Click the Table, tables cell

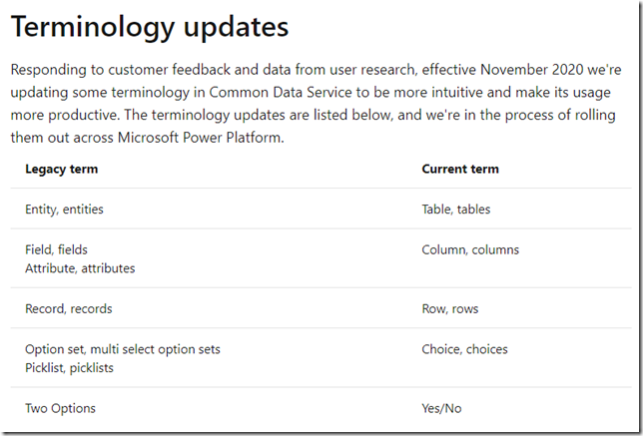(x=456, y=209)
